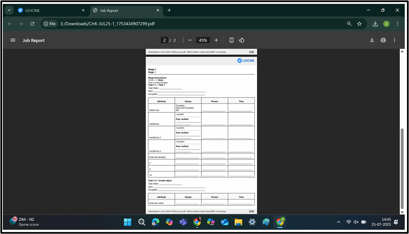Click the zoom in plus button
Screen dimensions: 409x234
click(x=216, y=40)
